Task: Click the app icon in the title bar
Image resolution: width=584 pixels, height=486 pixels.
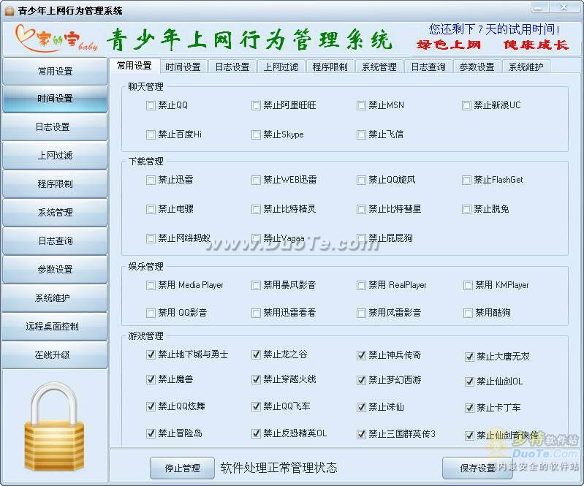Action: 9,11
